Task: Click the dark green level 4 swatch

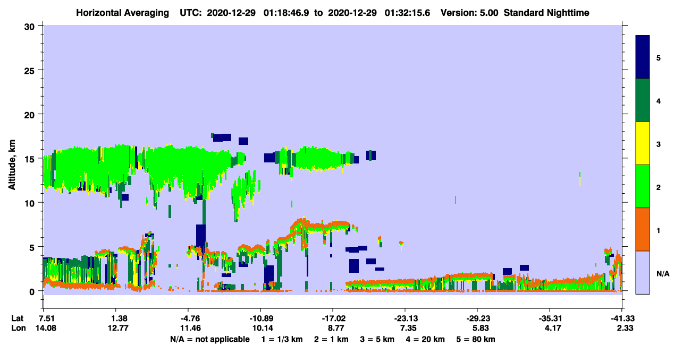Action: point(643,100)
